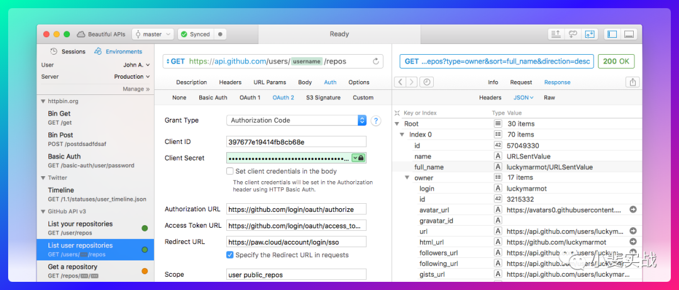Open the Options tab
Screen dimensions: 679x290
click(x=359, y=82)
